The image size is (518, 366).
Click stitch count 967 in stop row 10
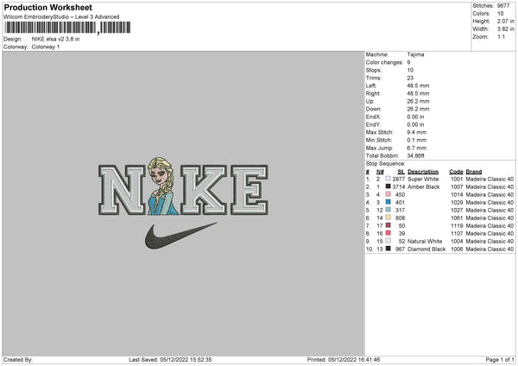(x=400, y=249)
